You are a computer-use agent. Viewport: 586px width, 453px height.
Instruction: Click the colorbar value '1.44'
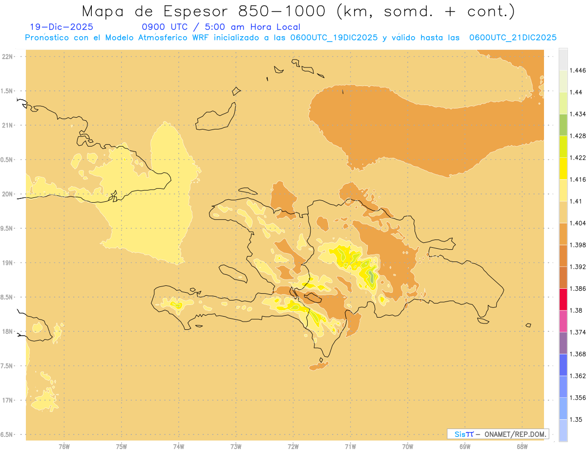click(575, 92)
